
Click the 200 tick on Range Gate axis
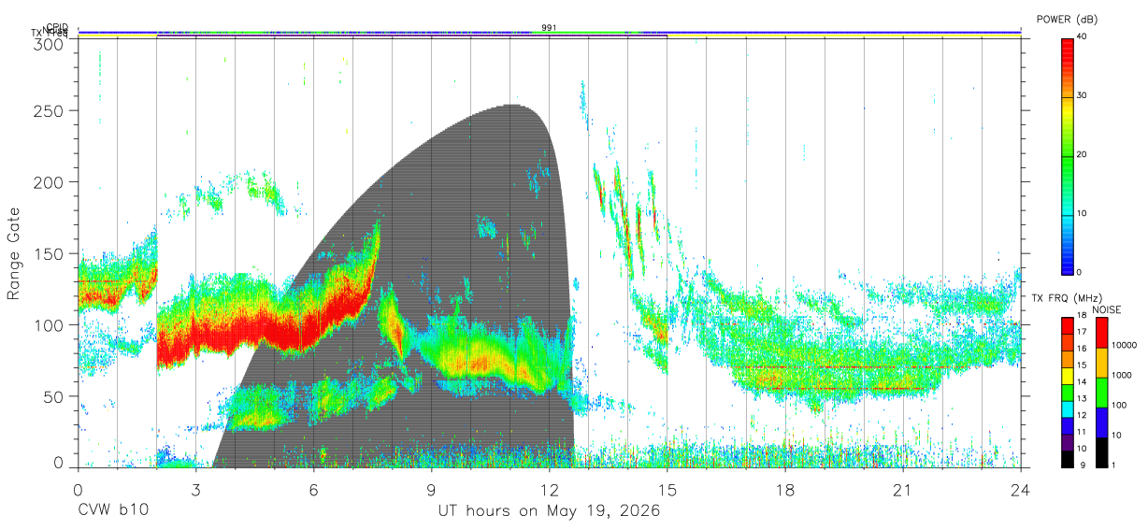click(x=49, y=182)
